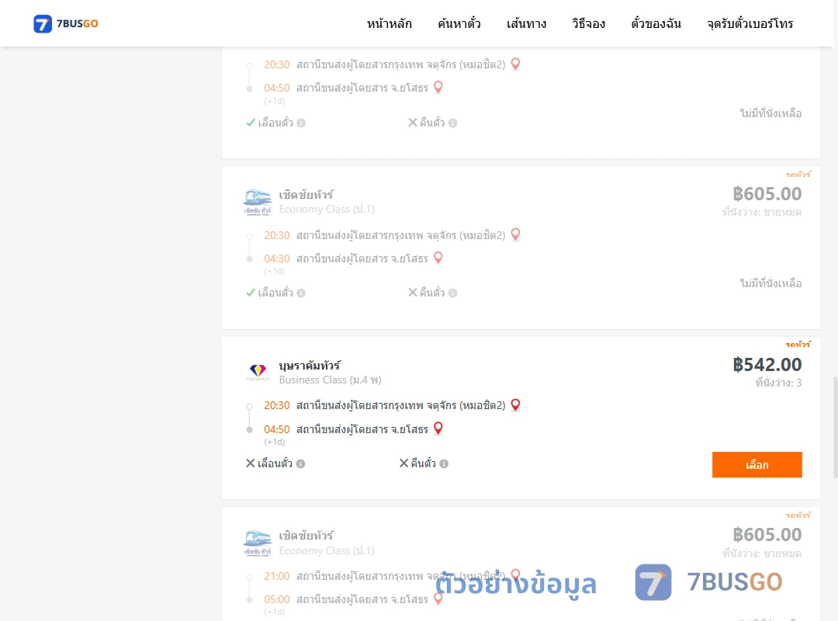
Task: Click info icon next to คืนตั๋ว in บุษราคัมทัวร์ card
Action: pyautogui.click(x=444, y=463)
